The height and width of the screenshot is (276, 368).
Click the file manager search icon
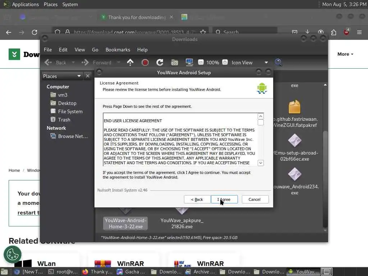click(278, 63)
